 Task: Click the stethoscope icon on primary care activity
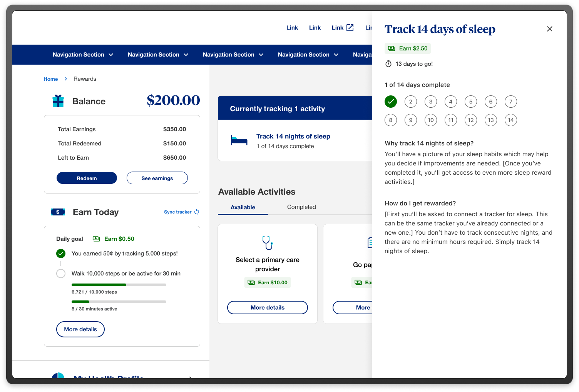click(x=267, y=242)
